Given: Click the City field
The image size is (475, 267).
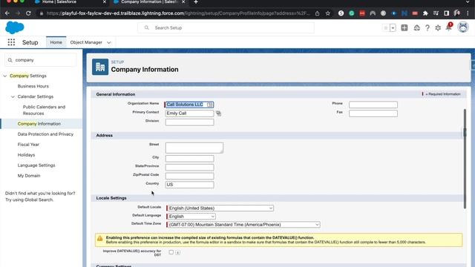Looking at the screenshot, I should (189, 158).
